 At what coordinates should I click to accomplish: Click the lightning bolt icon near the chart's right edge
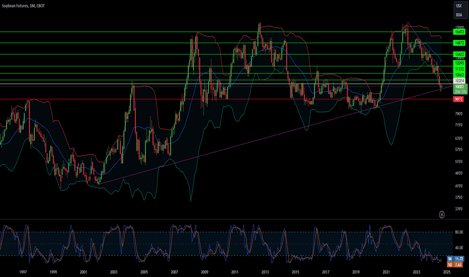tap(441, 215)
